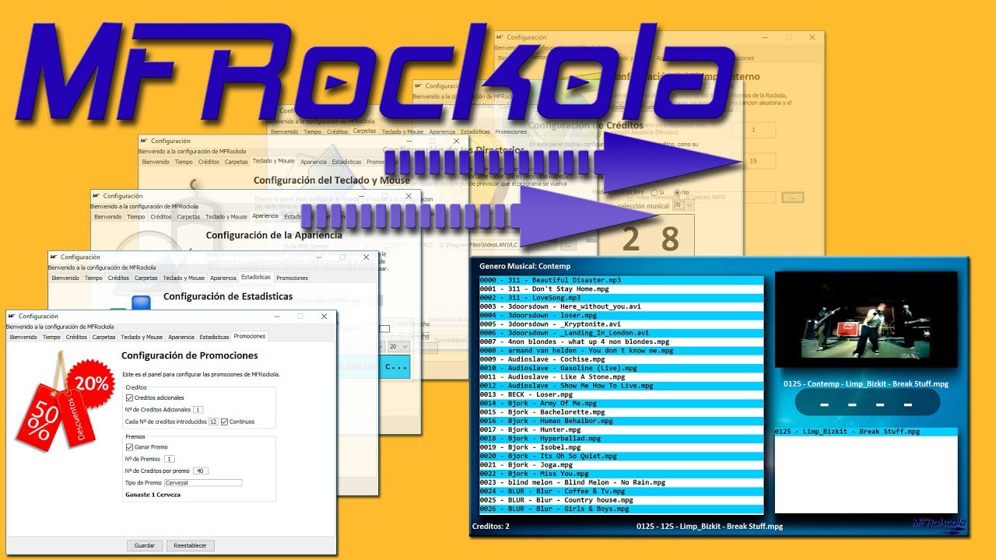The width and height of the screenshot is (996, 560).
Task: Open the dropdown showing 20 in Estadisticas window
Action: coord(398,346)
